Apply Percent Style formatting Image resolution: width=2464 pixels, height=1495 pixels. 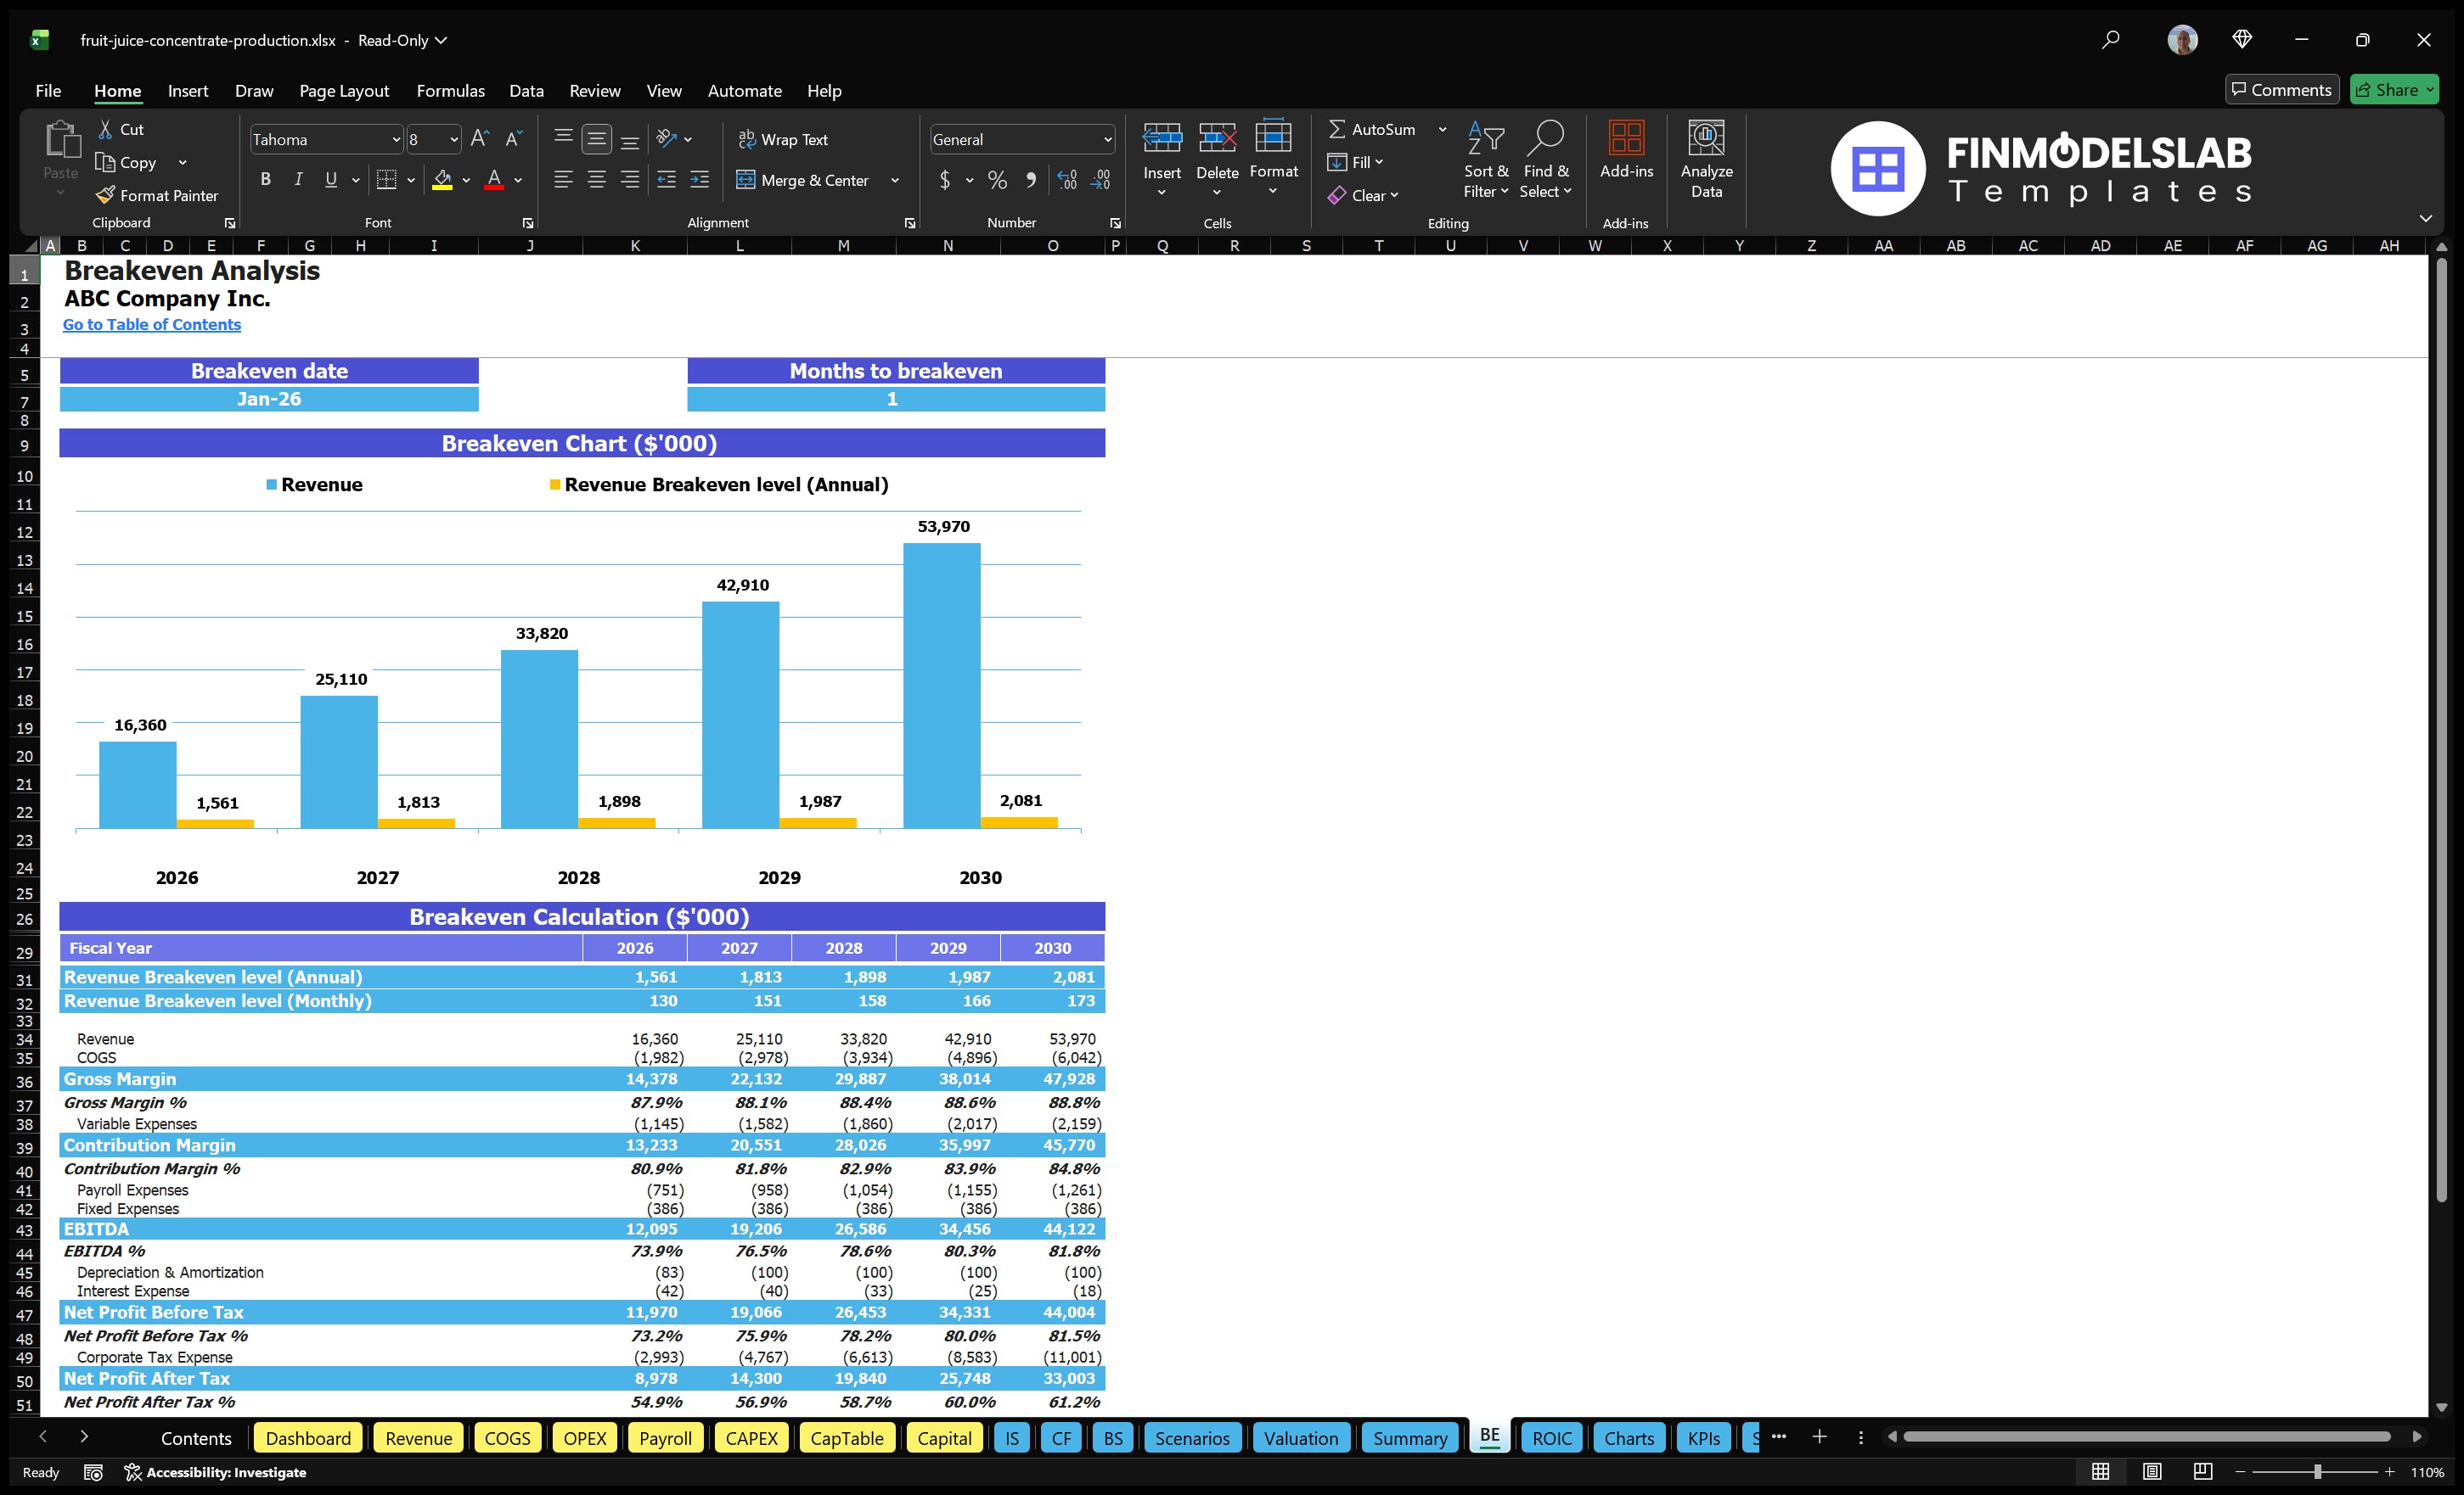tap(997, 180)
